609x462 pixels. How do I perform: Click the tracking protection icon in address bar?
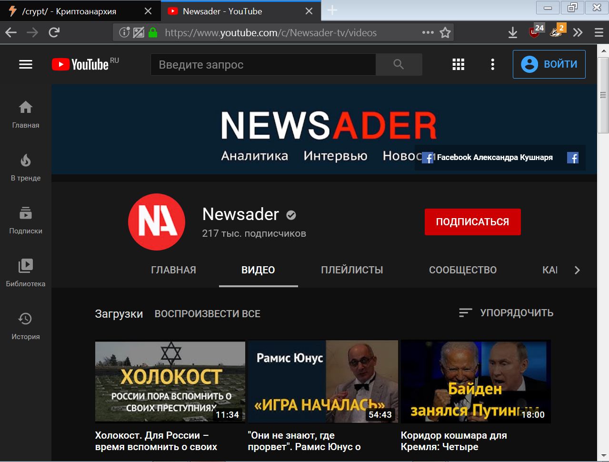coord(139,32)
